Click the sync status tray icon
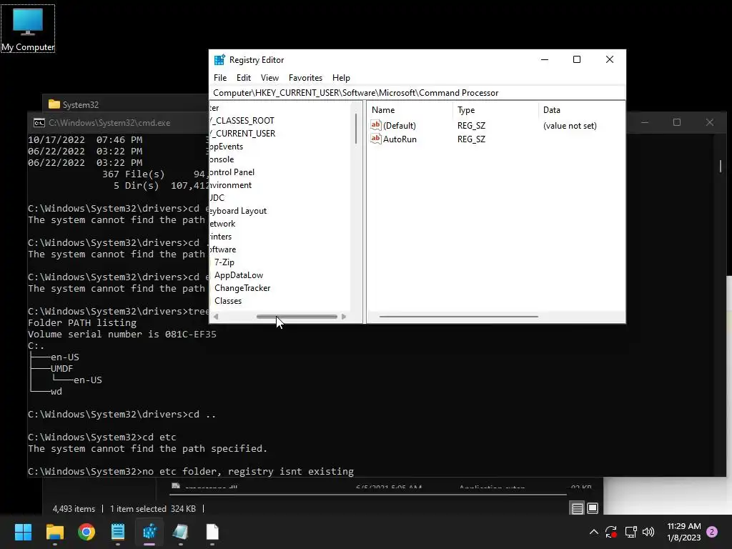The height and width of the screenshot is (549, 732). tap(611, 532)
